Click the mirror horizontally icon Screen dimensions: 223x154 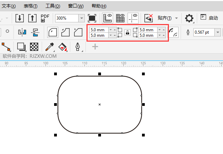(x=22, y=32)
